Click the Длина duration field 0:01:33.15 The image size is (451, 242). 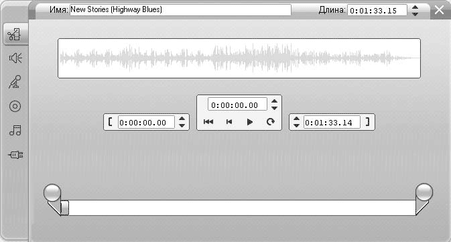pos(377,10)
